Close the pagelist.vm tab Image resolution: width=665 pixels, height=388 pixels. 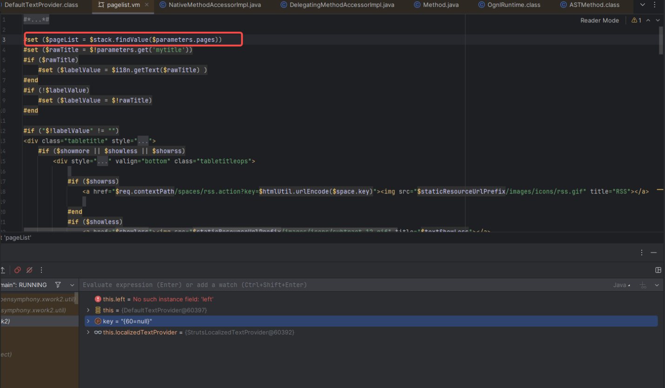tap(147, 5)
